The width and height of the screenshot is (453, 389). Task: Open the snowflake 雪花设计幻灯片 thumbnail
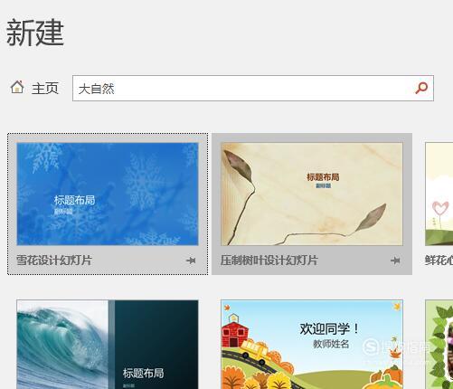click(108, 194)
